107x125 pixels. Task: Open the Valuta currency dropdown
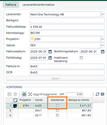pyautogui.click(x=103, y=45)
